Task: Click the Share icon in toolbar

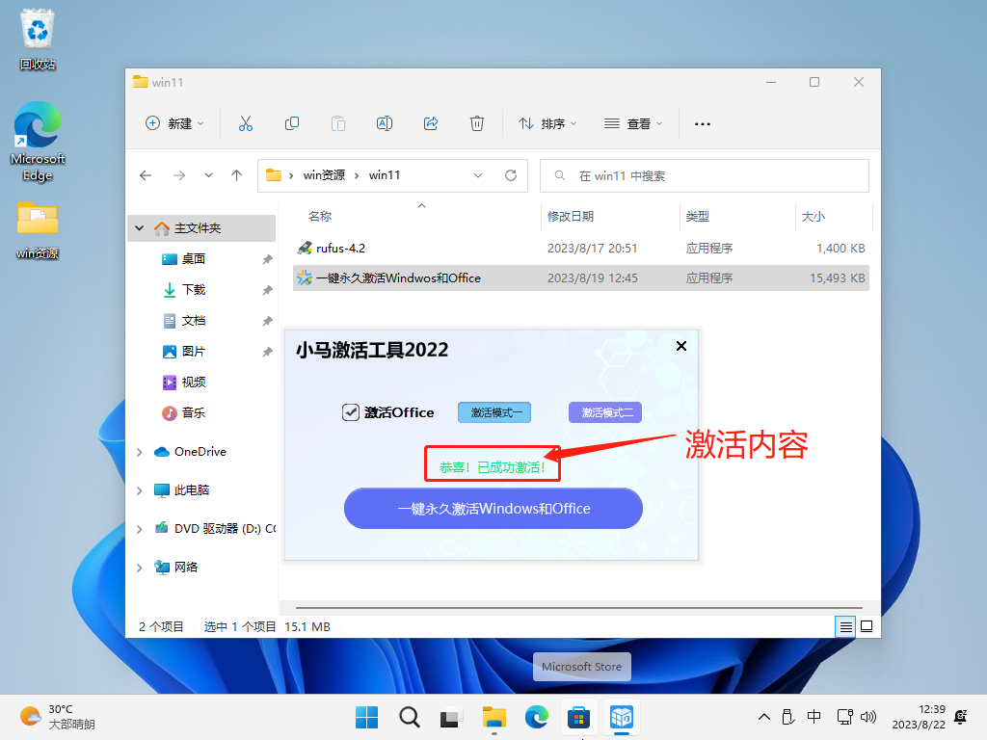Action: 431,123
